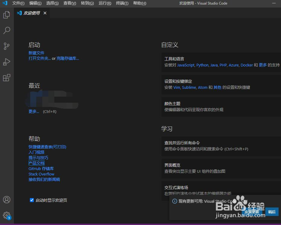Click the 稍后 button in update notification
This screenshot has height=225, width=281.
(x=272, y=212)
